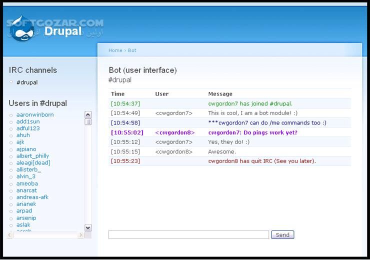
Task: Click the bullet icon beside ameoba
Action: point(11,184)
